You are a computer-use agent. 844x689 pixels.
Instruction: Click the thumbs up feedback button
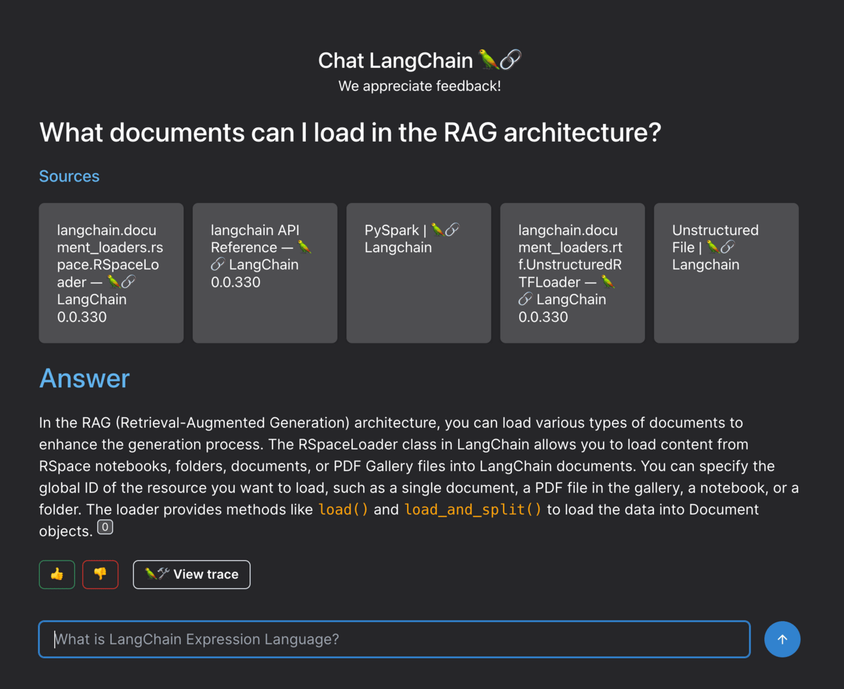[57, 575]
